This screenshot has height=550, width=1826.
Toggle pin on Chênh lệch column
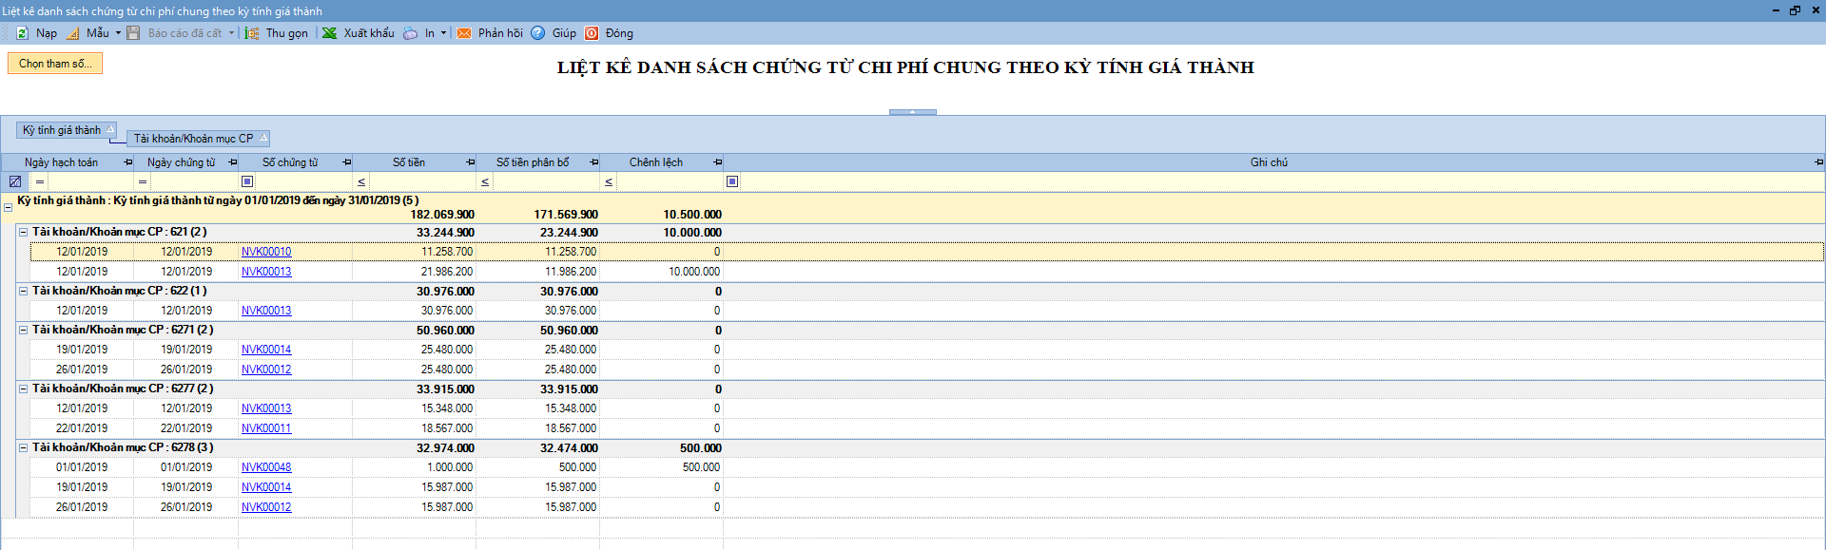click(718, 162)
